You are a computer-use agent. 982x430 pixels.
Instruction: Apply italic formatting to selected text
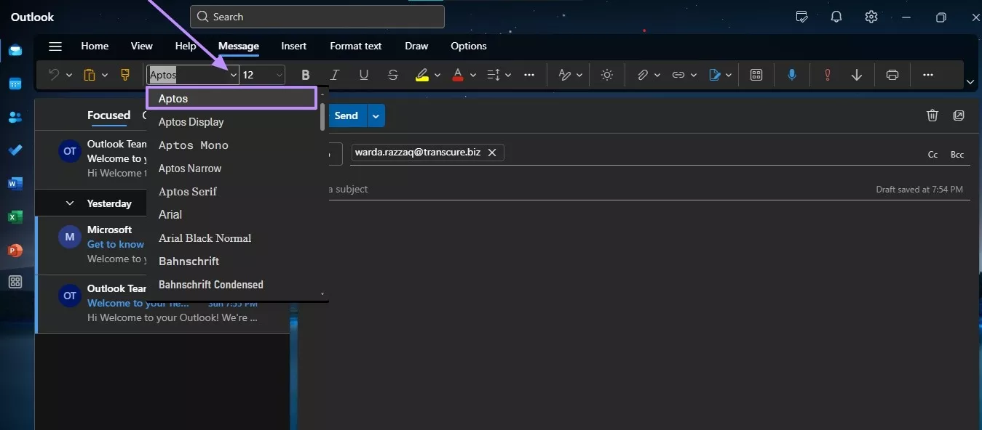(x=334, y=74)
